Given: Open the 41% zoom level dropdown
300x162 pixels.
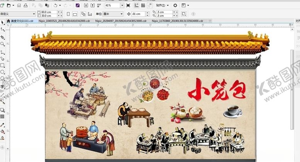Looking at the screenshot, I should [x=122, y=5].
